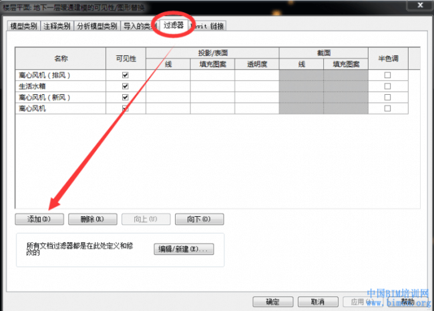
Task: Click projection 线 cell for 离心风机（排风）
Action: coord(168,75)
